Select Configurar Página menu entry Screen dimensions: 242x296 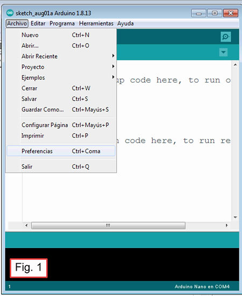[x=61, y=125]
